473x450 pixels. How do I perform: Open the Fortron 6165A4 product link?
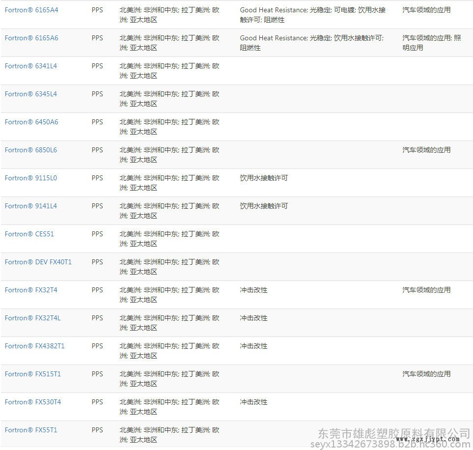pos(31,10)
